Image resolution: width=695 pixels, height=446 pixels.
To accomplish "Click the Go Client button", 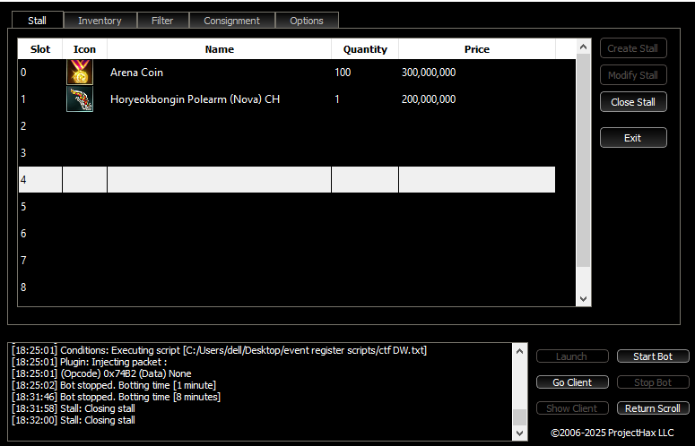I will tap(571, 382).
